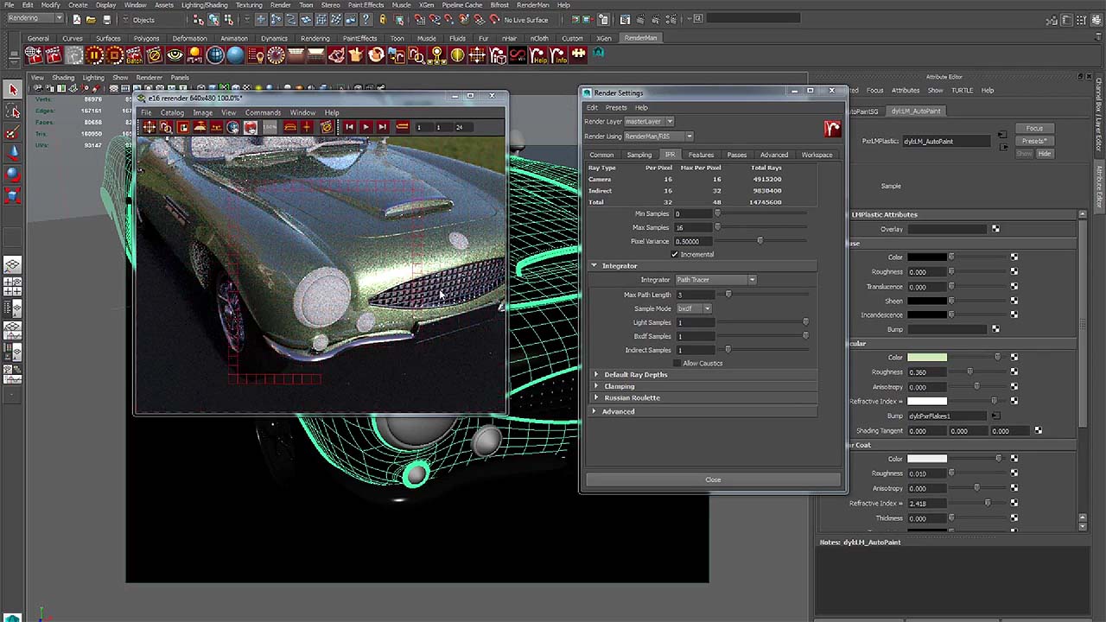
Task: Select the Lasso tool in toolbox
Action: [x=12, y=111]
